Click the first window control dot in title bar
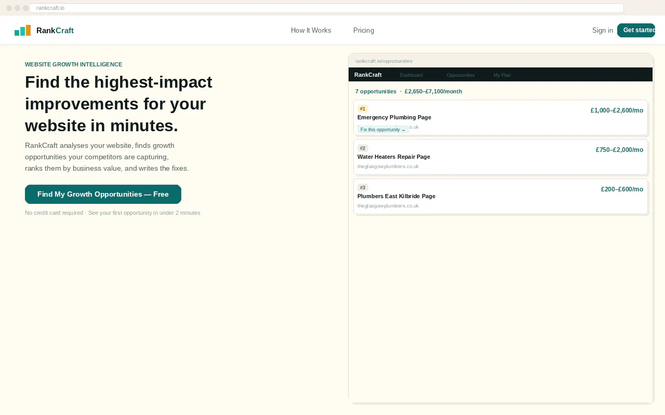 9,8
